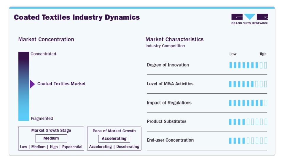Click the End-user Concentration rating bars
Screen dimensions: 291x158
[248, 141]
